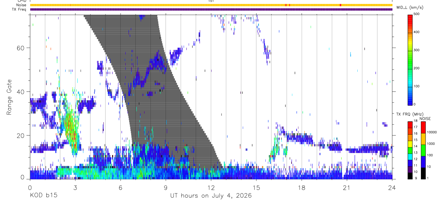Click the 500 label on the WID colorbar
441x203 pixels.
click(417, 14)
